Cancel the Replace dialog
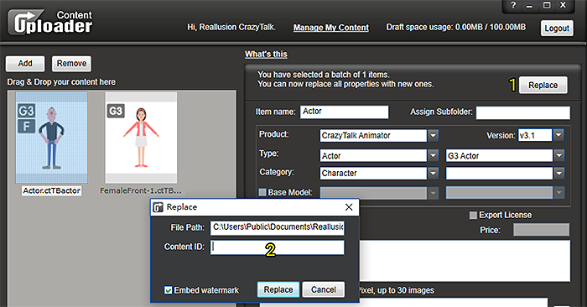The image size is (587, 307). tap(324, 289)
